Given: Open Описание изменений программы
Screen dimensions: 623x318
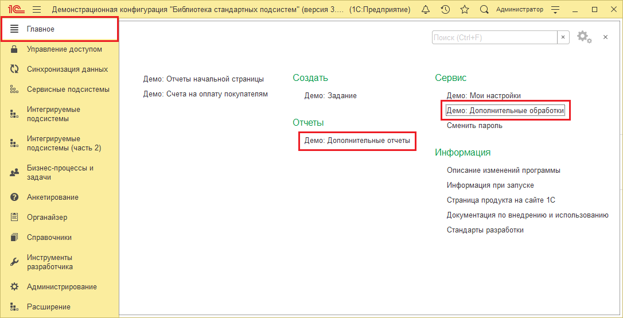Looking at the screenshot, I should [504, 170].
